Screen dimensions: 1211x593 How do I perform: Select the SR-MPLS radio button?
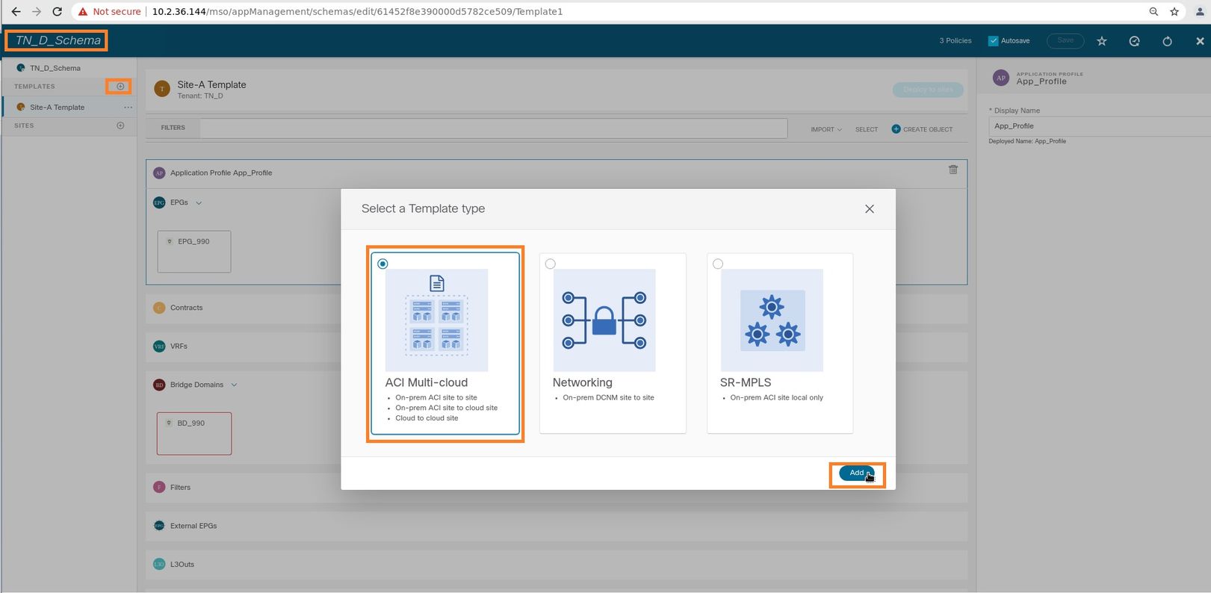718,264
